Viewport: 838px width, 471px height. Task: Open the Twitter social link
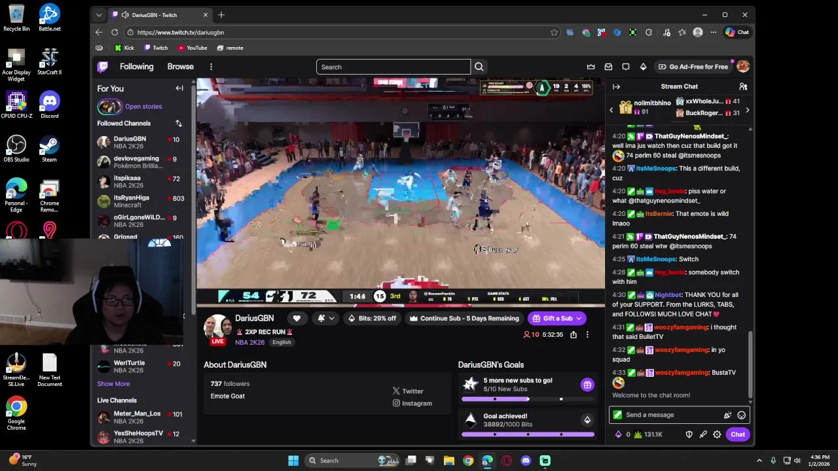click(408, 391)
